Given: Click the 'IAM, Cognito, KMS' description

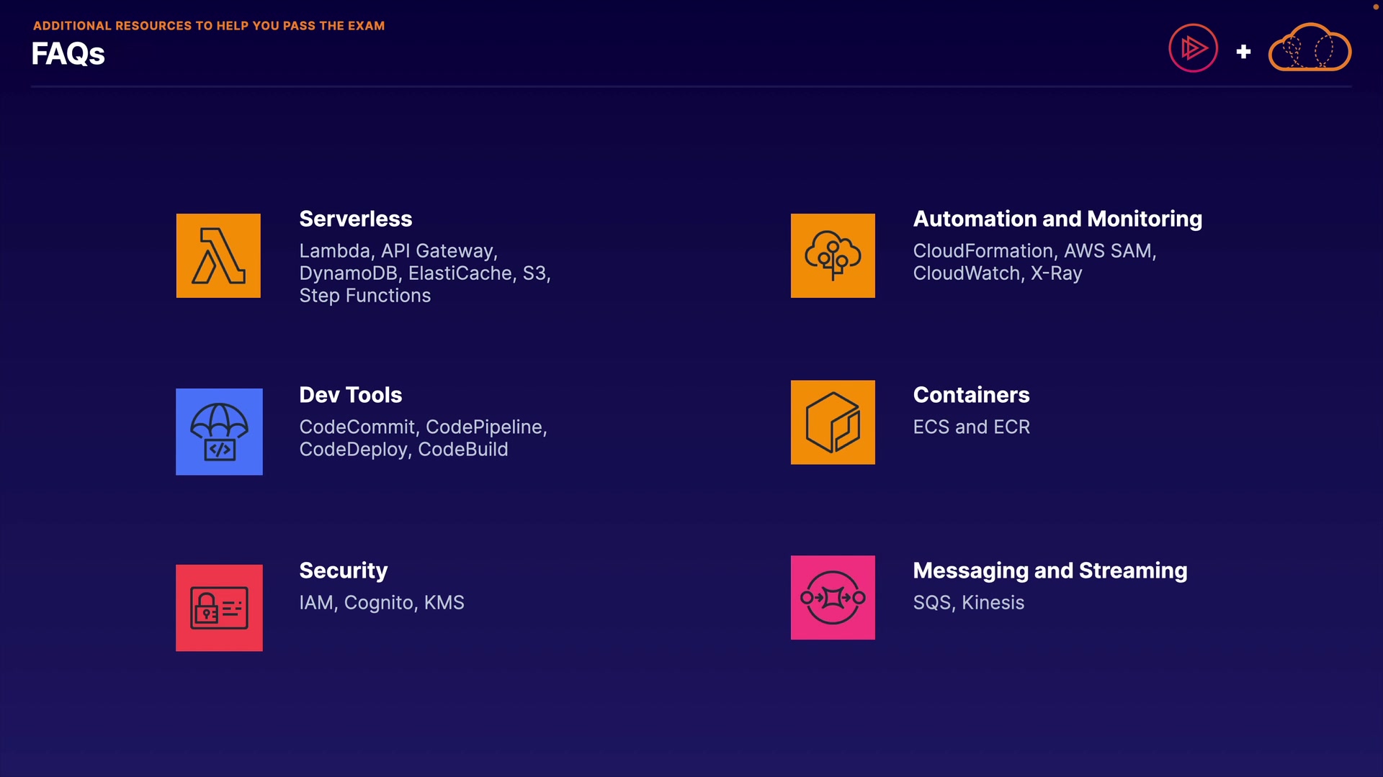Looking at the screenshot, I should [x=381, y=603].
